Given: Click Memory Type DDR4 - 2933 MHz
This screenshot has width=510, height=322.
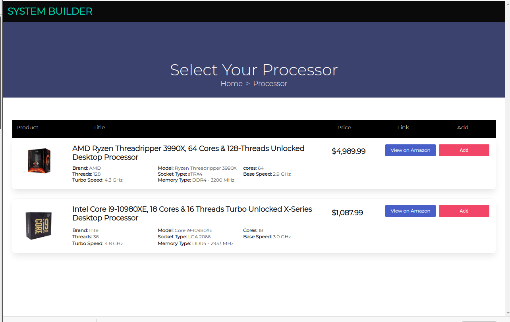Looking at the screenshot, I should 196,243.
